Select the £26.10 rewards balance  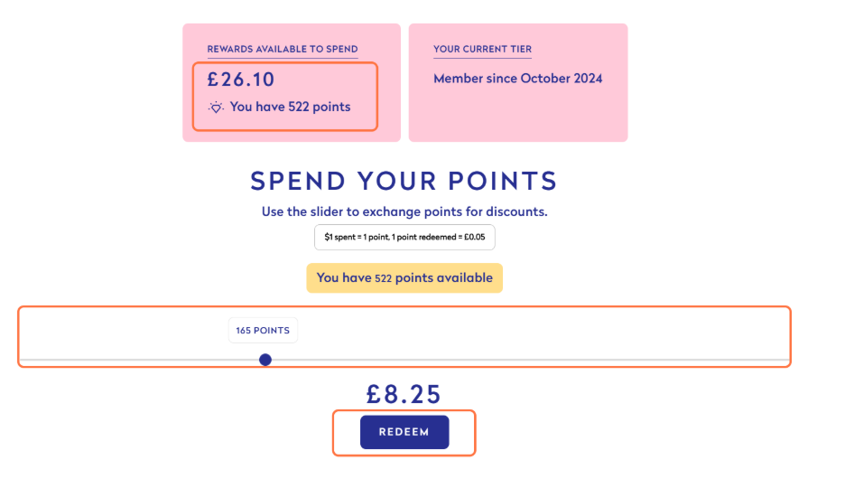pyautogui.click(x=241, y=80)
